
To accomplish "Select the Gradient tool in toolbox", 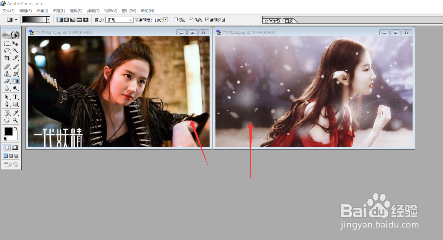I will (15, 81).
